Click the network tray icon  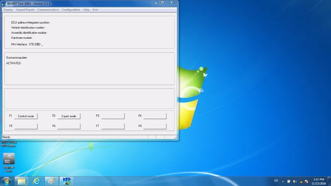click(301, 181)
